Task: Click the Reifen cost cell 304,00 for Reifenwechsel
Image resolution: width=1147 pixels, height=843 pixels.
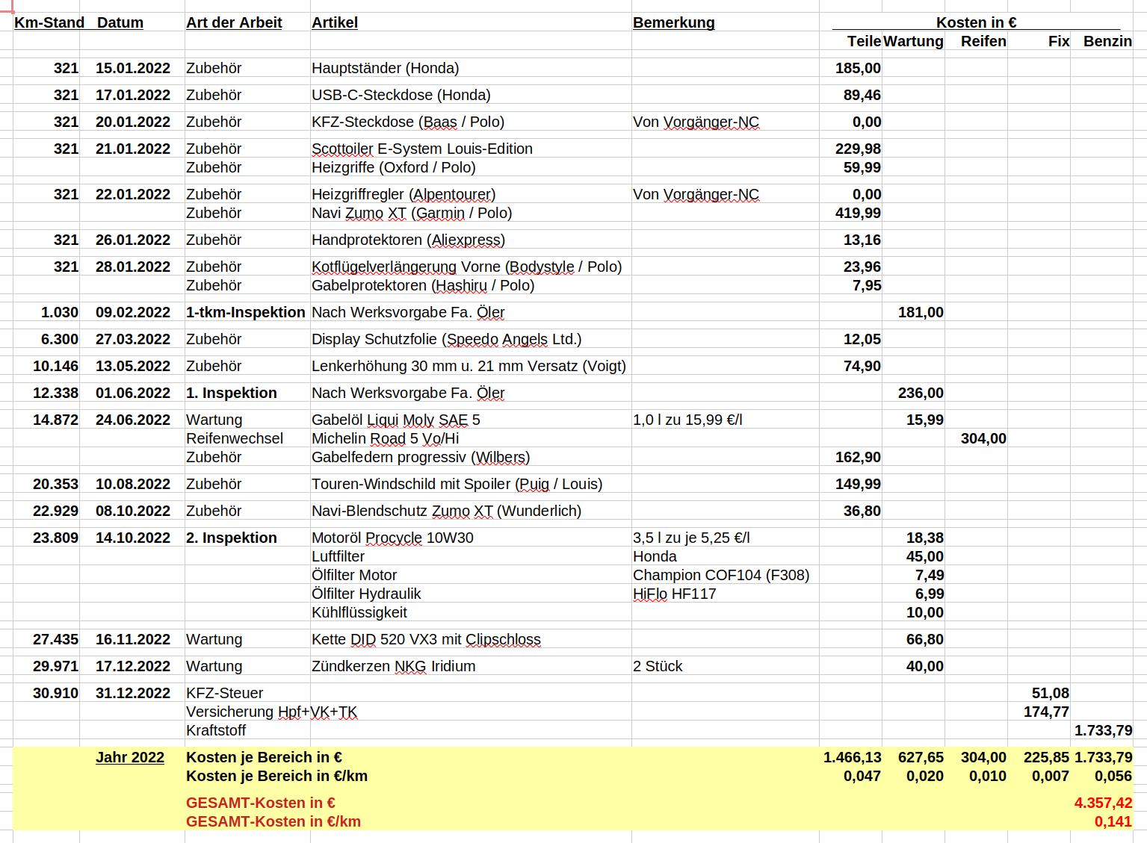Action: (983, 438)
